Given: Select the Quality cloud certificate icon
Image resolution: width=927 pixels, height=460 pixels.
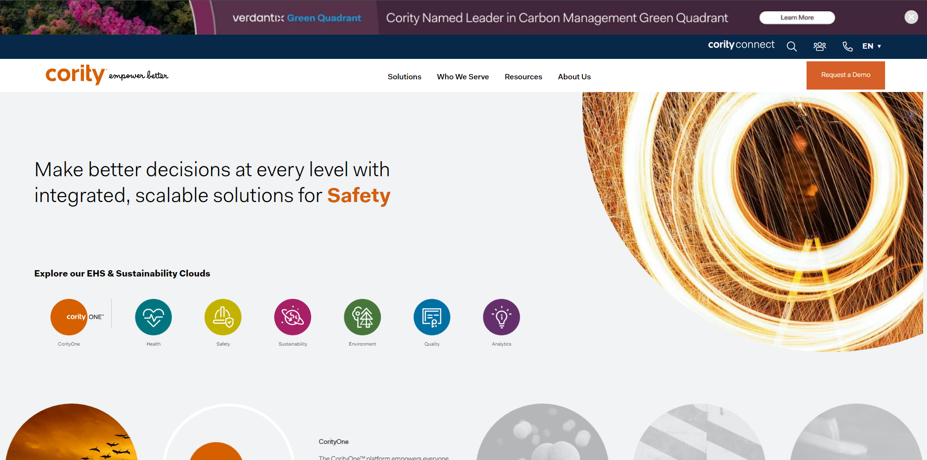Looking at the screenshot, I should (x=432, y=317).
